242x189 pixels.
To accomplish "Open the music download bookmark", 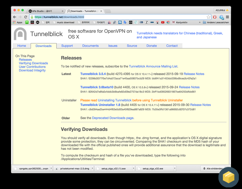I will click(x=64, y=22).
